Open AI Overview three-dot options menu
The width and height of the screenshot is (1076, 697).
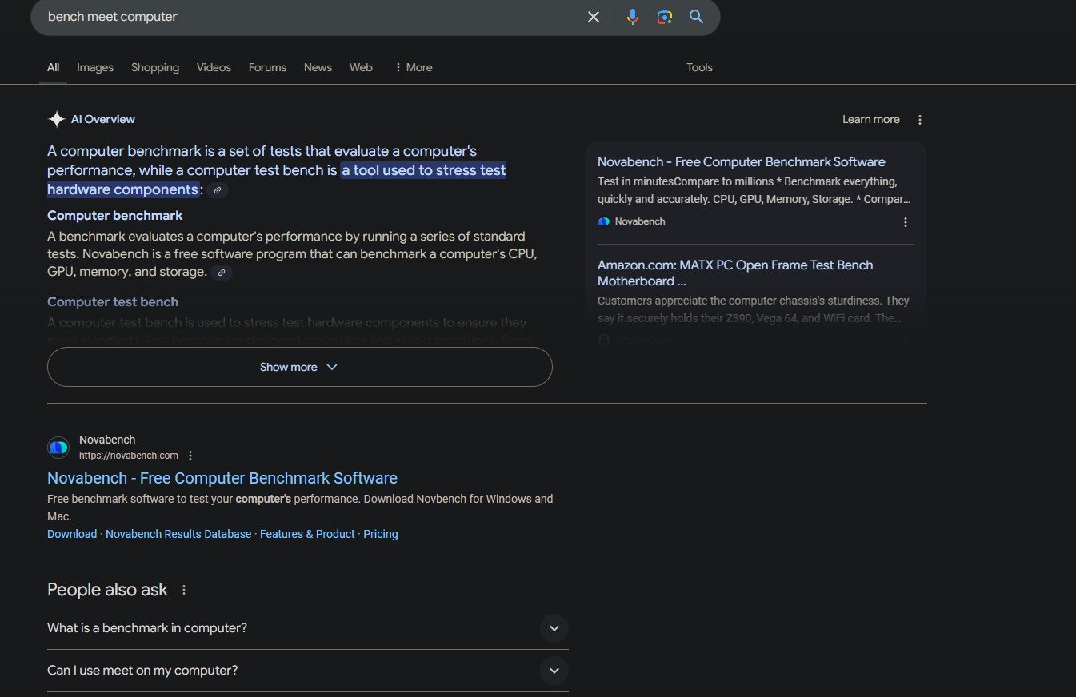click(920, 120)
